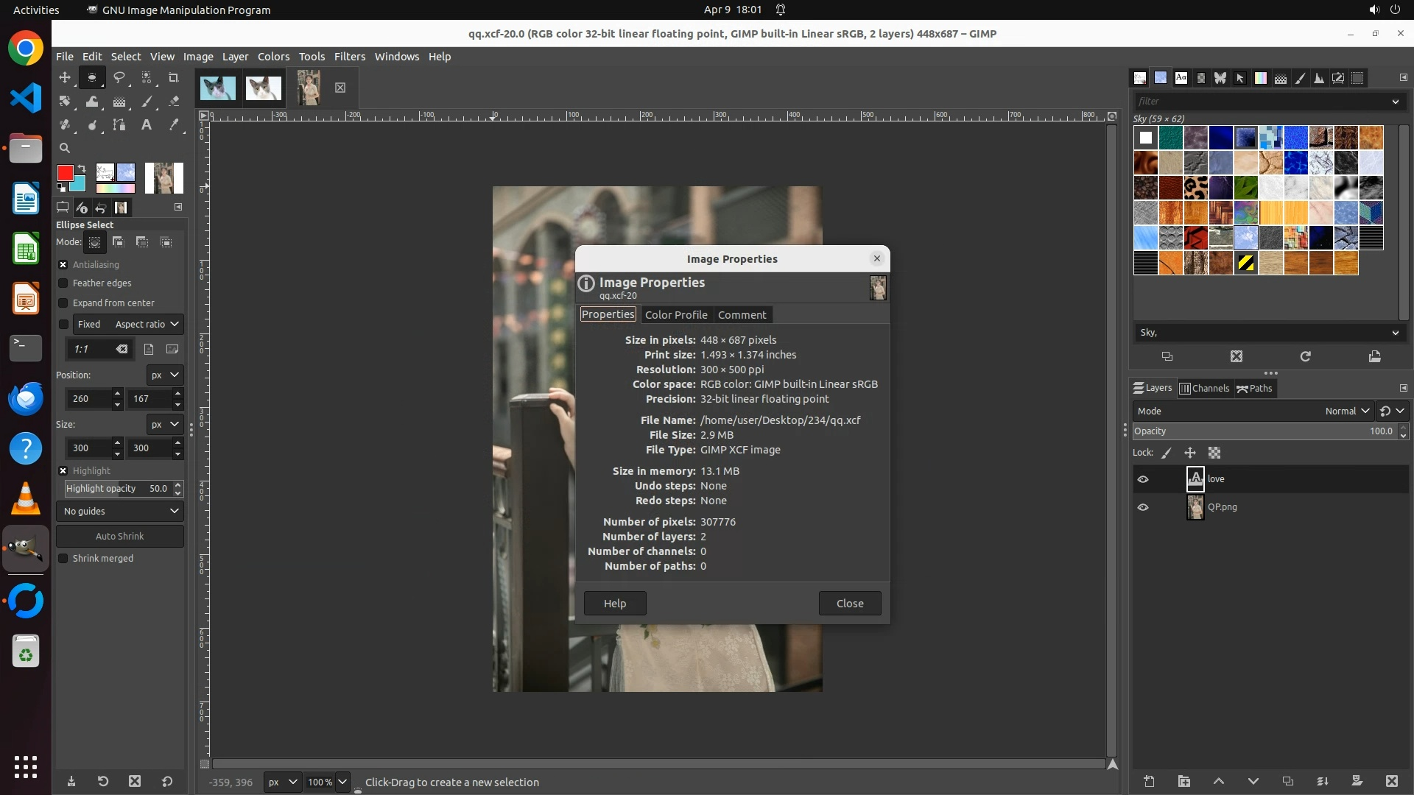Click the lock alpha channel icon
This screenshot has height=795, width=1414.
[1214, 453]
